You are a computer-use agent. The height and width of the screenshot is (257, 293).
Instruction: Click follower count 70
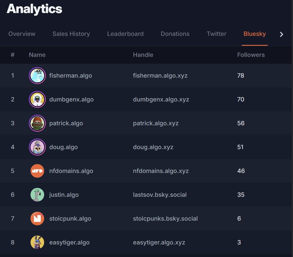click(241, 99)
